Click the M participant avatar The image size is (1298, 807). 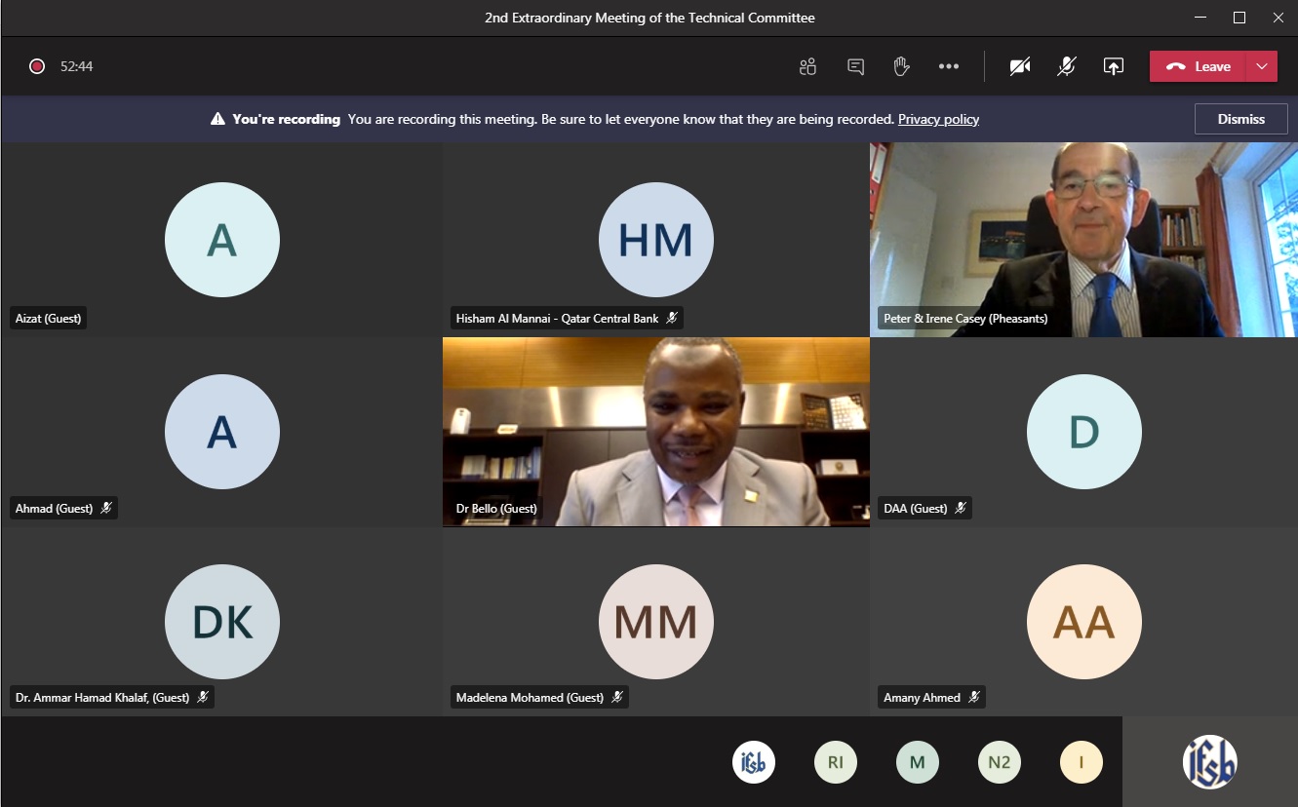918,762
